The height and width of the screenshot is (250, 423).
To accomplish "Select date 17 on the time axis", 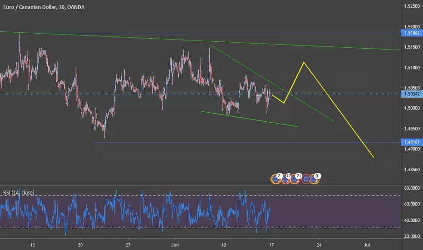I will pyautogui.click(x=271, y=245).
